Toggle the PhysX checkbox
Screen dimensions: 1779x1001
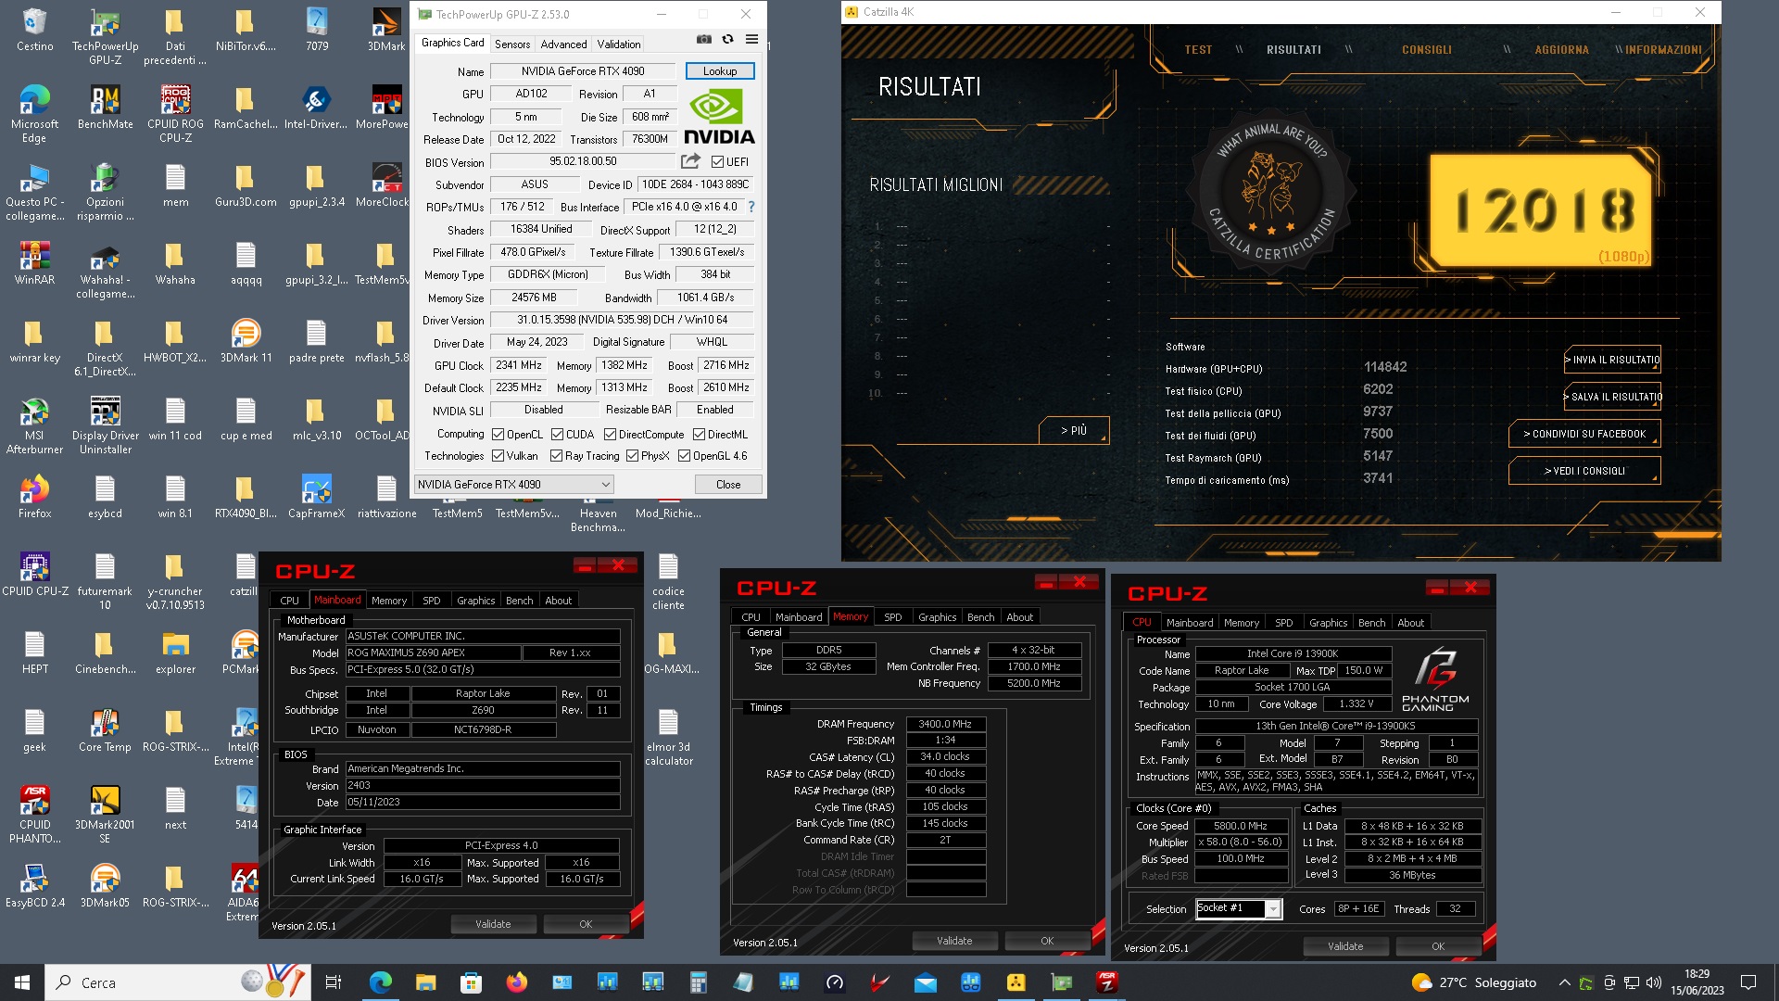(632, 455)
